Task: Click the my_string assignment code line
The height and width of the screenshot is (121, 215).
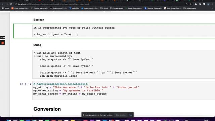Action: click(x=86, y=87)
